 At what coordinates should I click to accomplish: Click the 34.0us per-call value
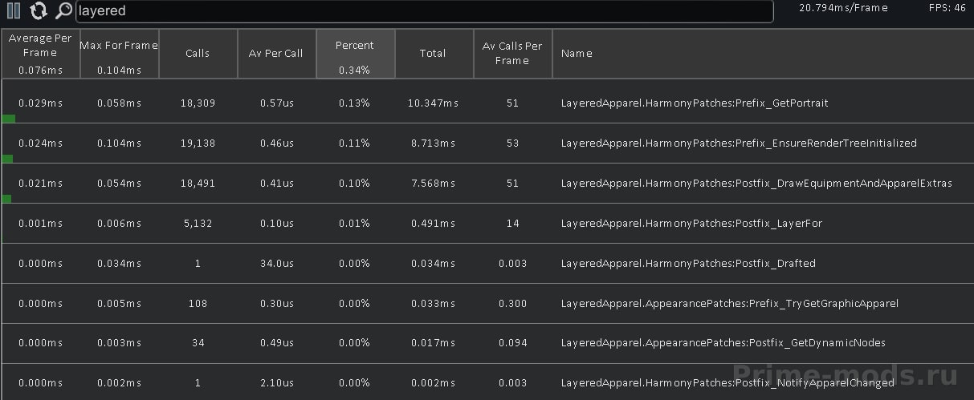276,264
